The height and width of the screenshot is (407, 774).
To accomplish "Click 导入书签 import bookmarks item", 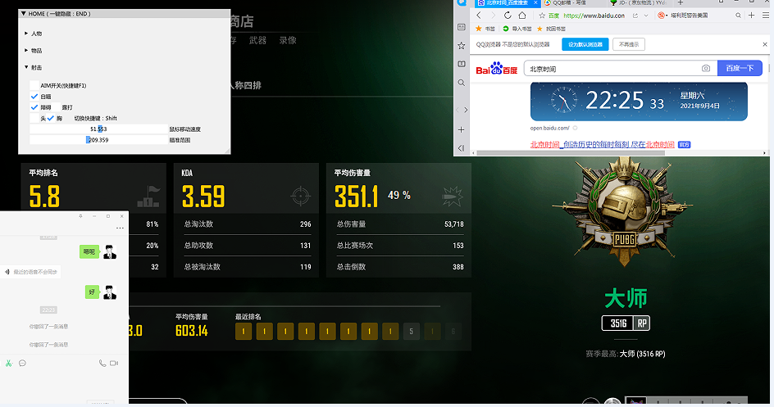I will 517,29.
